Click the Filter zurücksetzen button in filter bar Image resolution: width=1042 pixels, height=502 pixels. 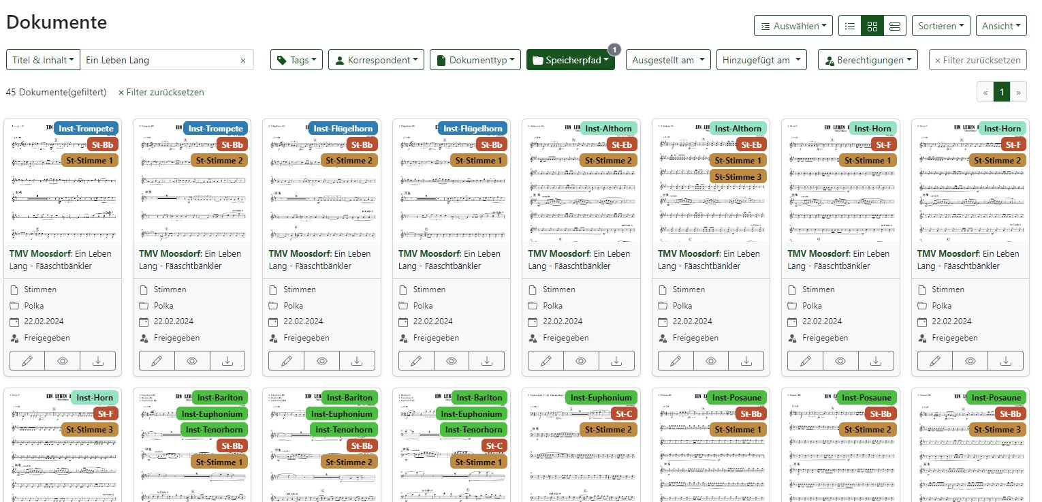pyautogui.click(x=977, y=60)
